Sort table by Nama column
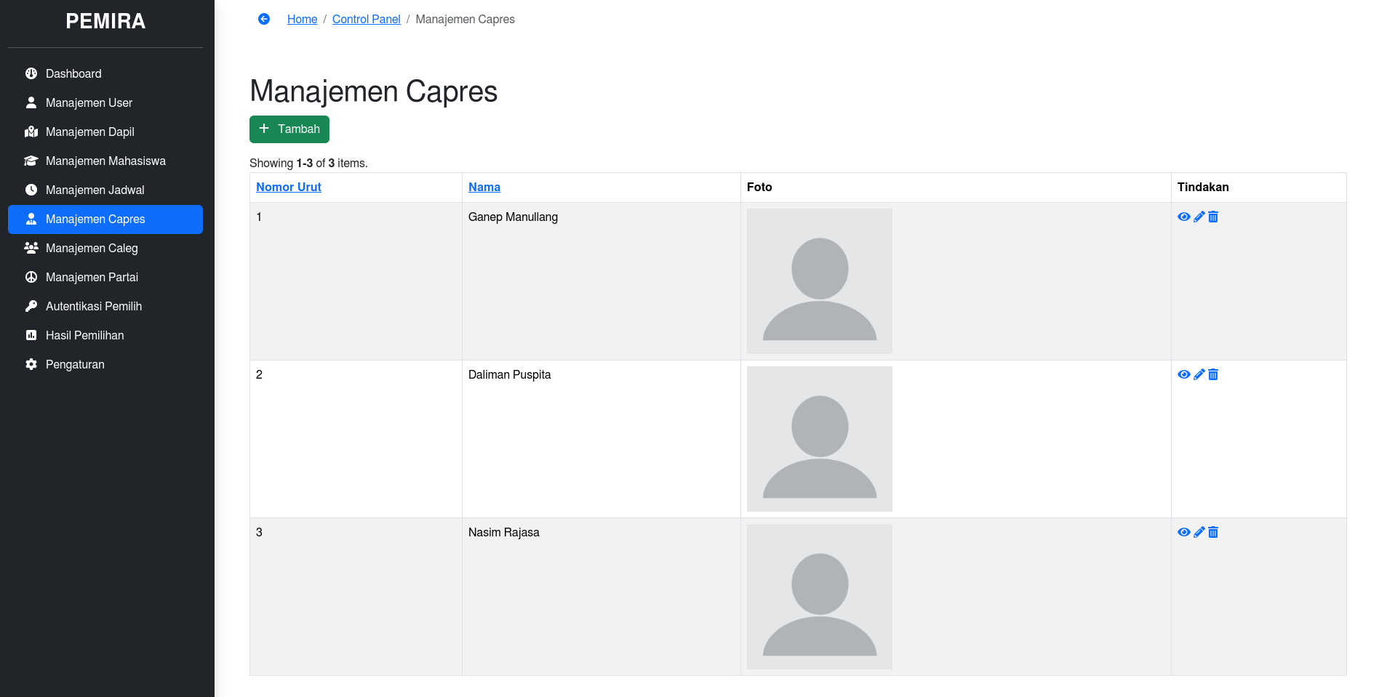Viewport: 1379px width, 697px height. [484, 187]
